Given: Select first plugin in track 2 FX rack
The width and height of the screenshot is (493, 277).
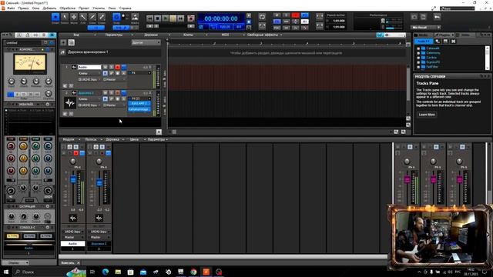Looking at the screenshot, I should [x=139, y=103].
